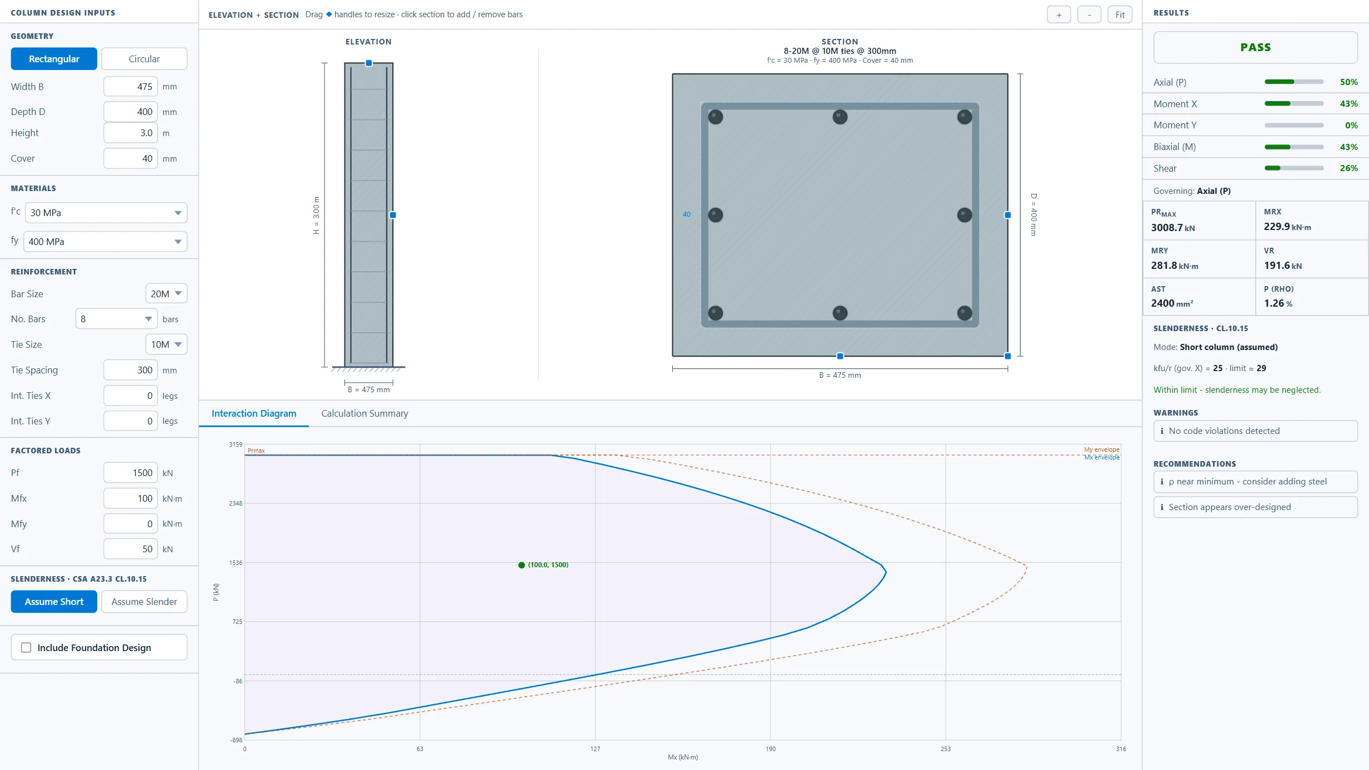Click the info icon beside over-designed recommendation
This screenshot has width=1369, height=770.
(x=1162, y=507)
